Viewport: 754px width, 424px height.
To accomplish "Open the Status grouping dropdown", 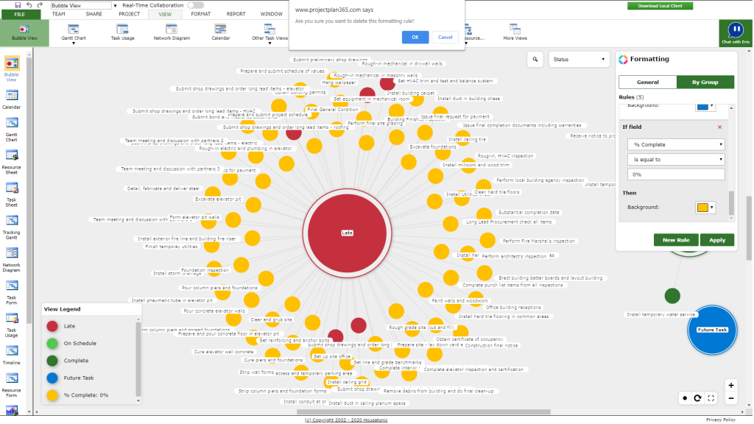I will [x=579, y=60].
